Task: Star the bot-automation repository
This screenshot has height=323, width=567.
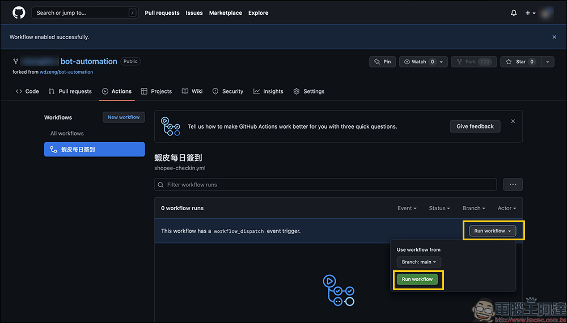Action: click(520, 62)
